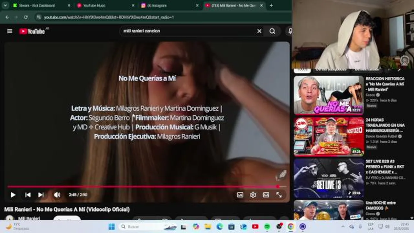Go back in browser history

(x=7, y=17)
